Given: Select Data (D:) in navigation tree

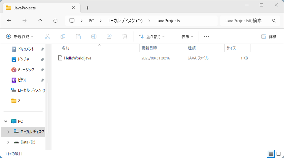Looking at the screenshot, I should (28, 142).
